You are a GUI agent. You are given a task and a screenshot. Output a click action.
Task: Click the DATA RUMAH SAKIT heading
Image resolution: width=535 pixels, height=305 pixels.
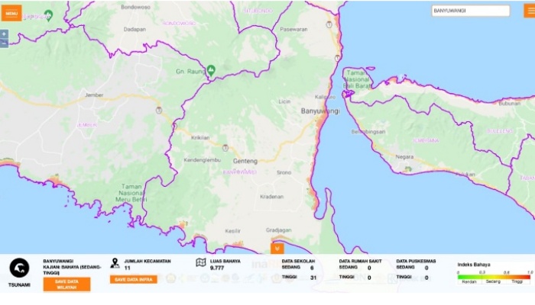(360, 261)
